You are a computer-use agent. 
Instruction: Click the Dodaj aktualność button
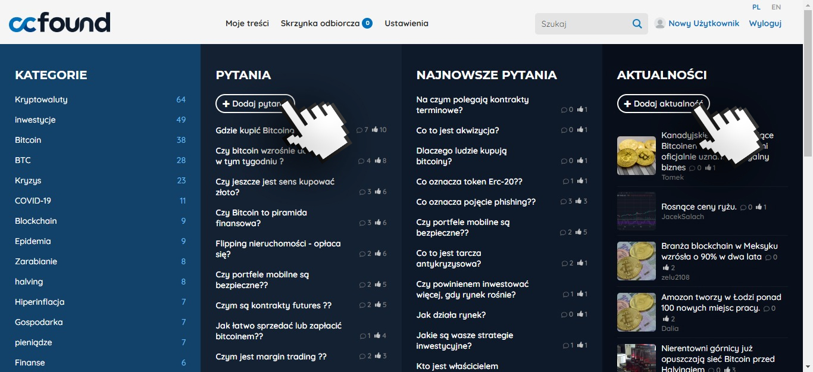click(663, 104)
